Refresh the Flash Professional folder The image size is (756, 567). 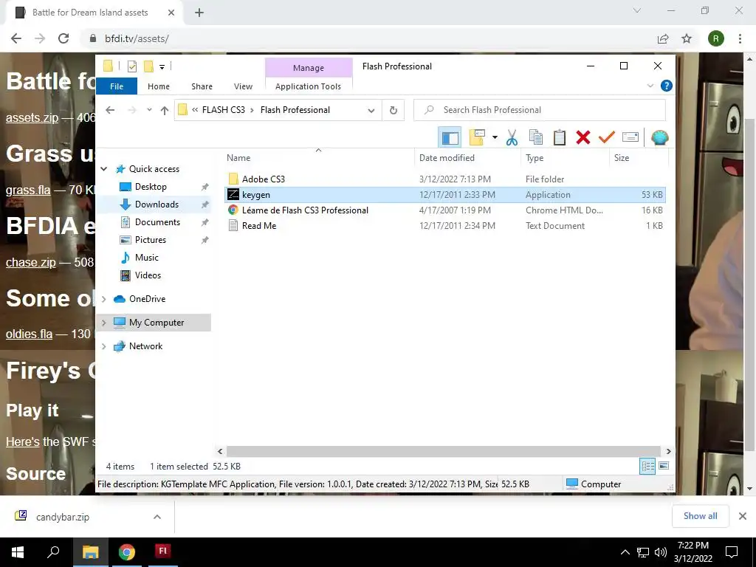394,111
